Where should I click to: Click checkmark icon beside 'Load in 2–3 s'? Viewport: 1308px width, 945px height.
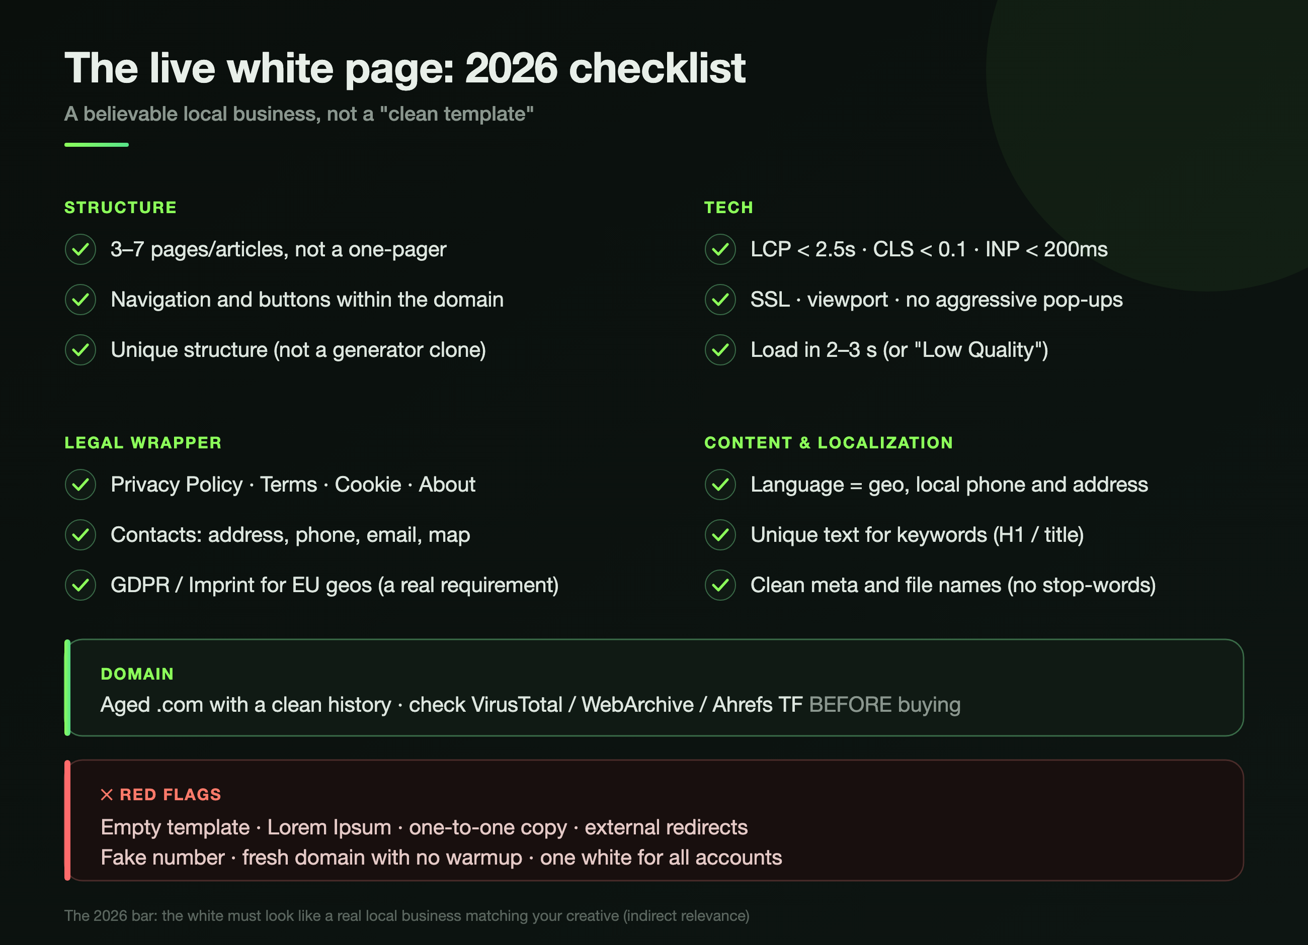click(x=720, y=350)
